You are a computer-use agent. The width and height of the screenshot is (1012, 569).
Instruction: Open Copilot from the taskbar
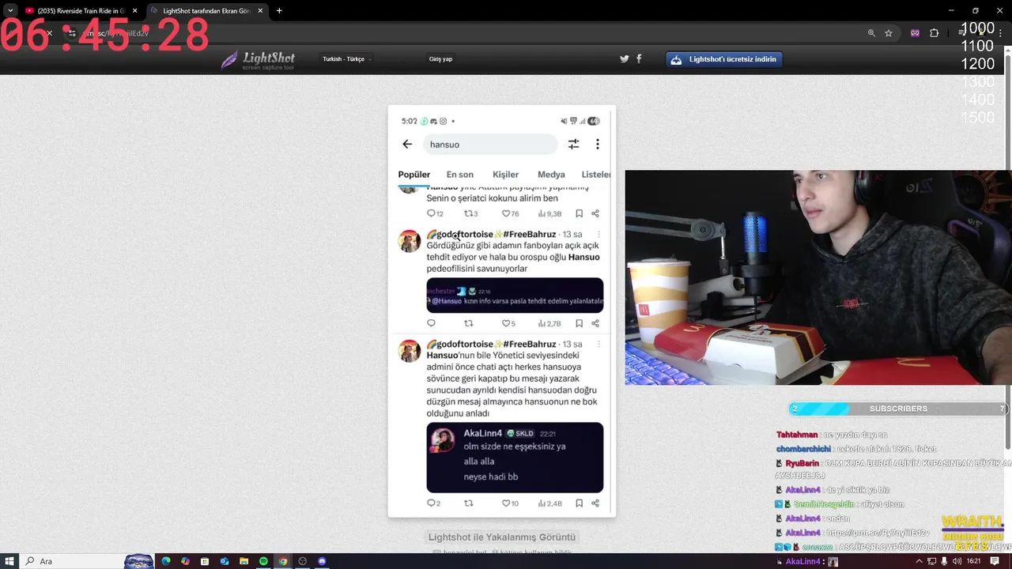click(185, 561)
